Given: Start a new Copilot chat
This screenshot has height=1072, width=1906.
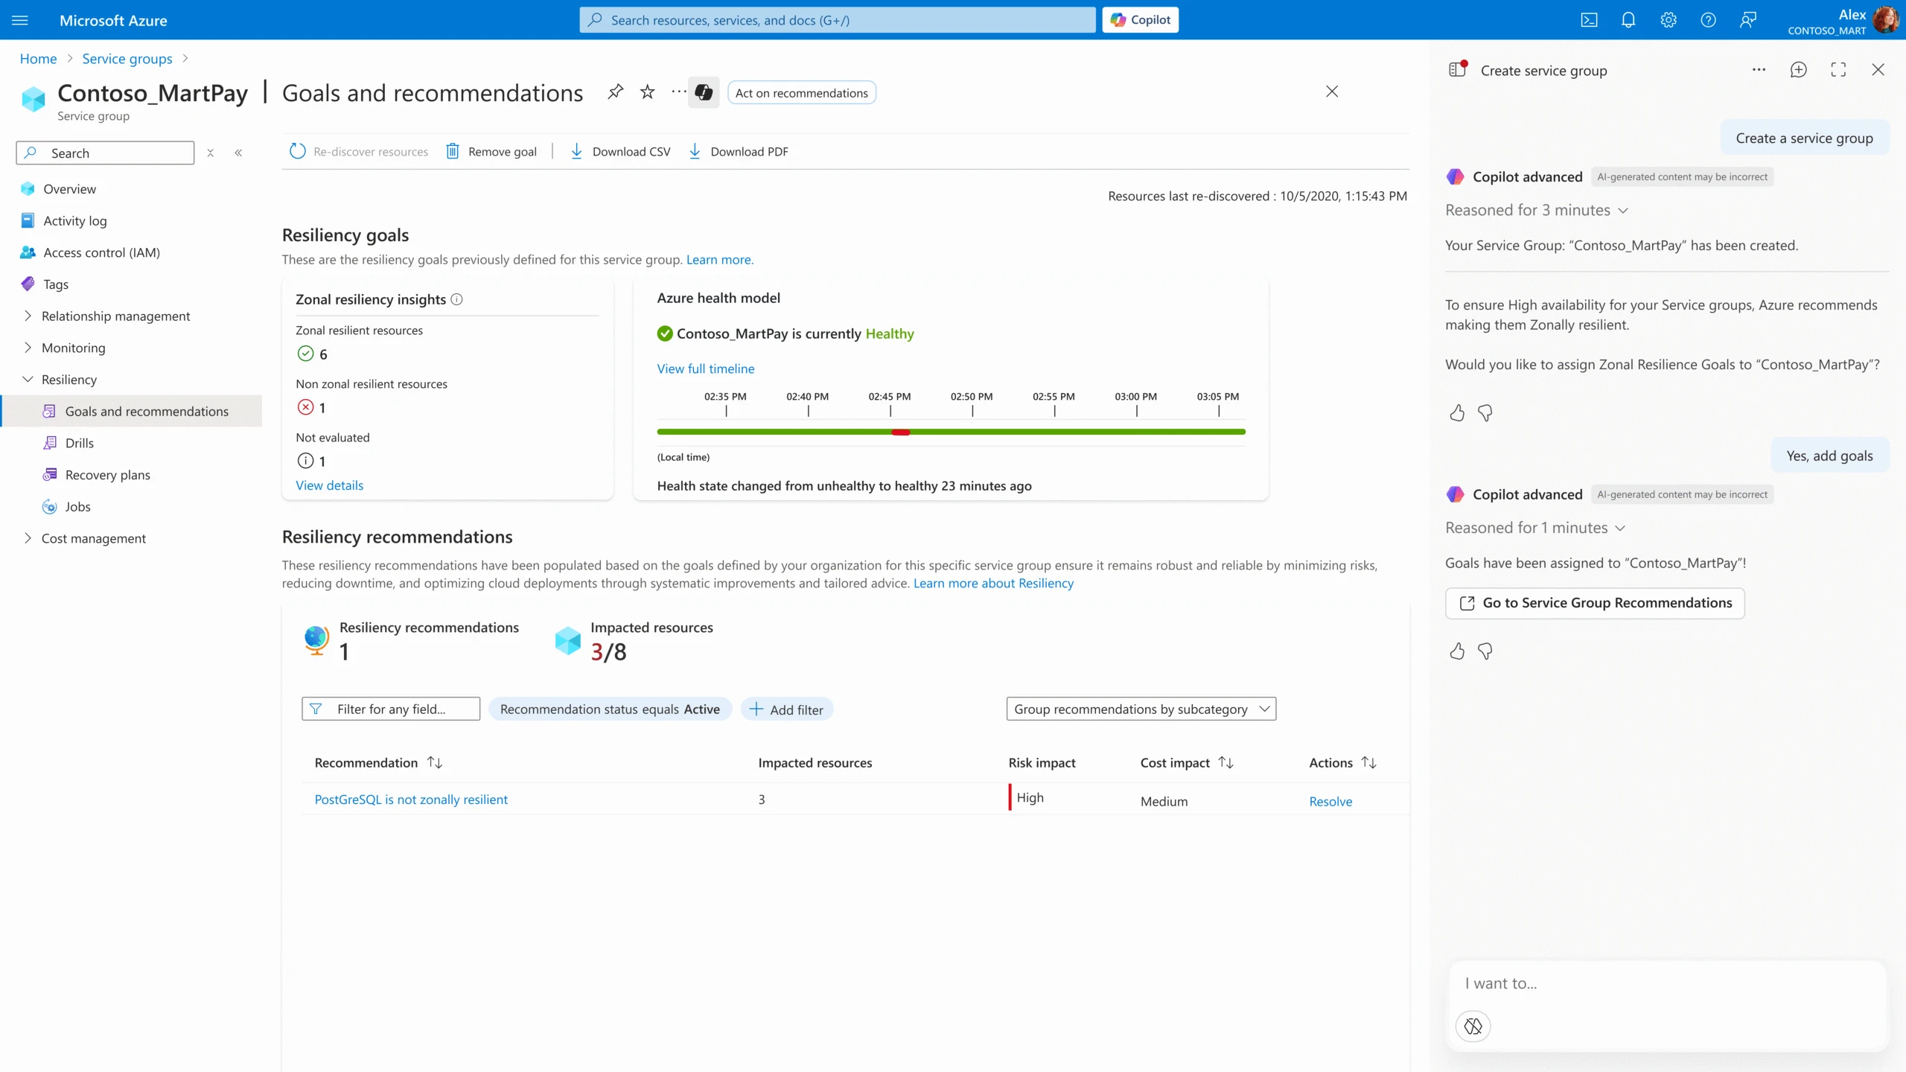Looking at the screenshot, I should coord(1799,70).
